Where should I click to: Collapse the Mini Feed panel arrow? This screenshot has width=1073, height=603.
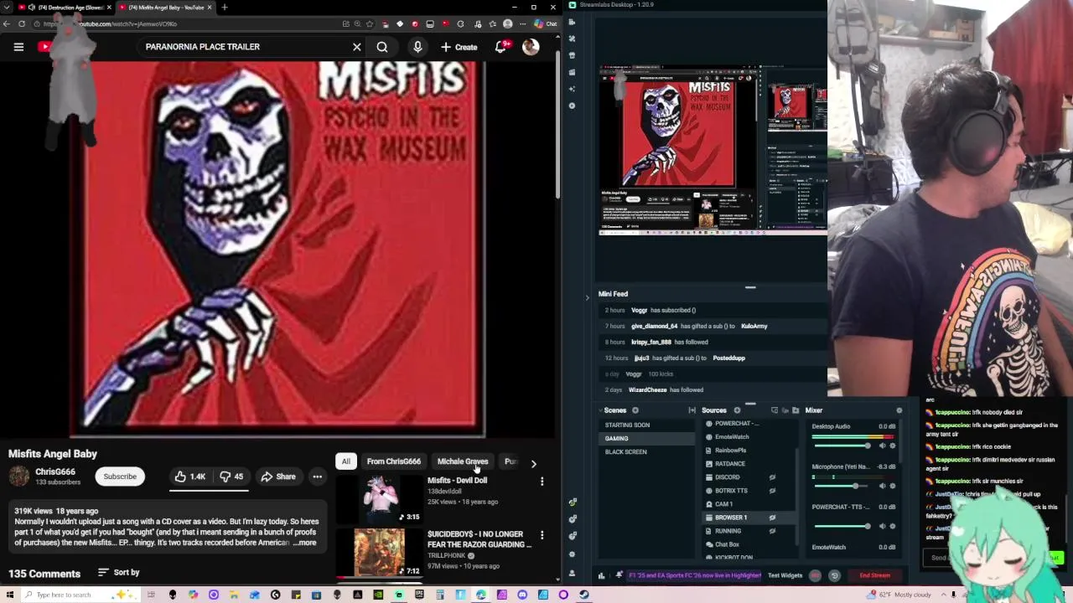[x=587, y=296]
